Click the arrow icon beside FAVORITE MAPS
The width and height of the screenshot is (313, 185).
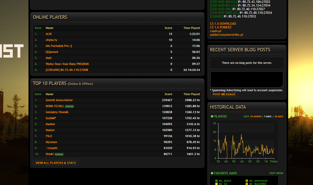point(212,173)
